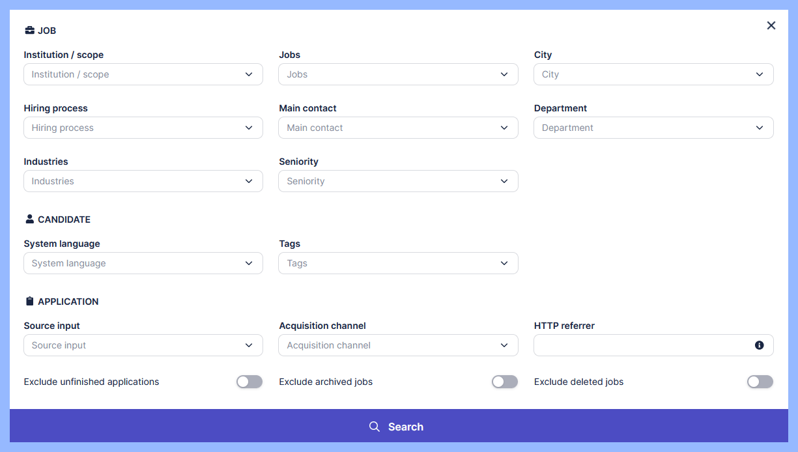
Task: Open the Seniority dropdown
Action: click(398, 181)
